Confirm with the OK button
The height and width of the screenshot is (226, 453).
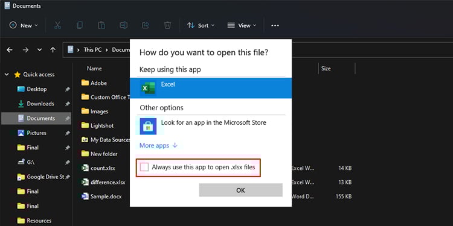click(240, 190)
